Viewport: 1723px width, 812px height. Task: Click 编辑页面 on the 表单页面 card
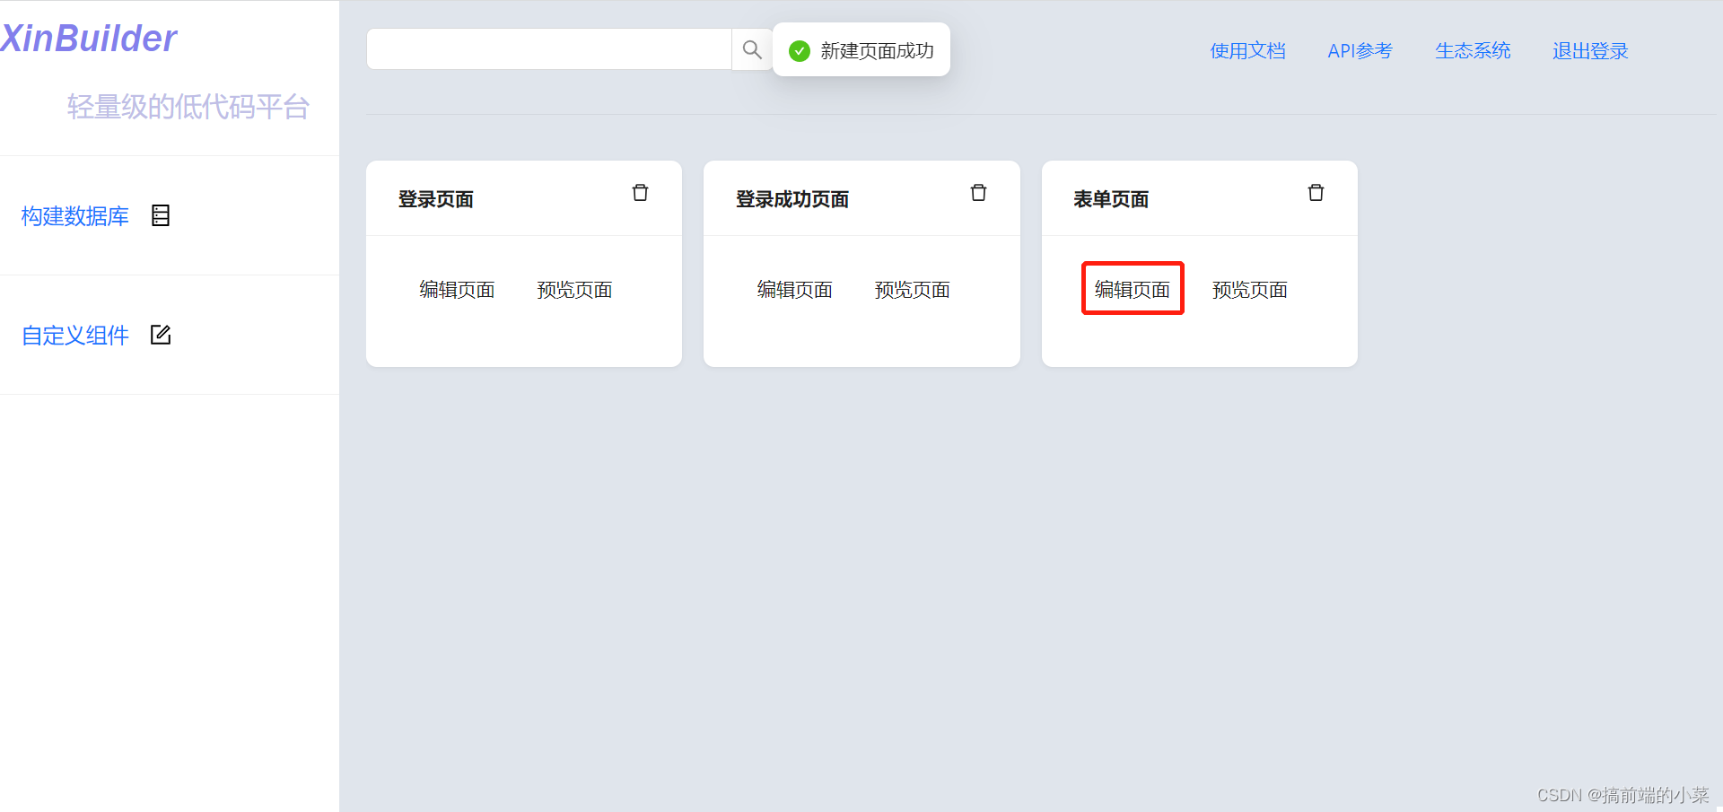tap(1133, 289)
